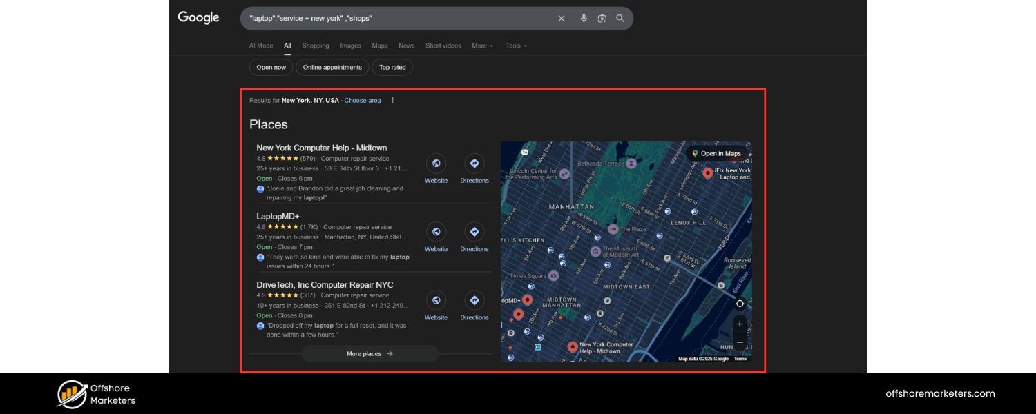Click the Choose area link

coord(363,100)
